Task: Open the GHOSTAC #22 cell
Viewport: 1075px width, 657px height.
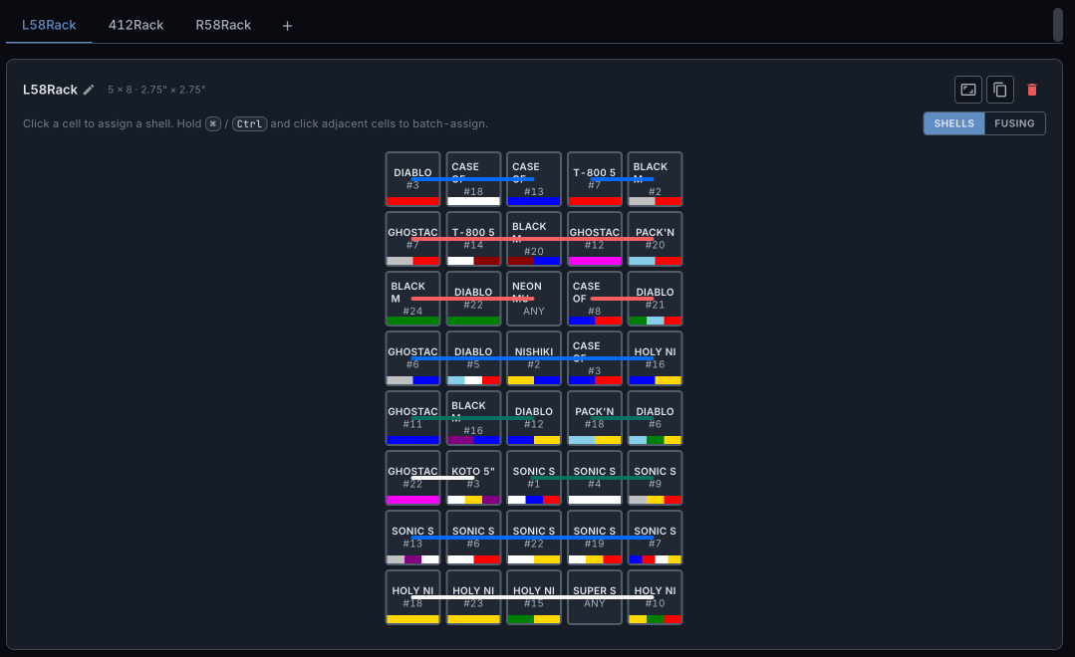Action: [412, 478]
